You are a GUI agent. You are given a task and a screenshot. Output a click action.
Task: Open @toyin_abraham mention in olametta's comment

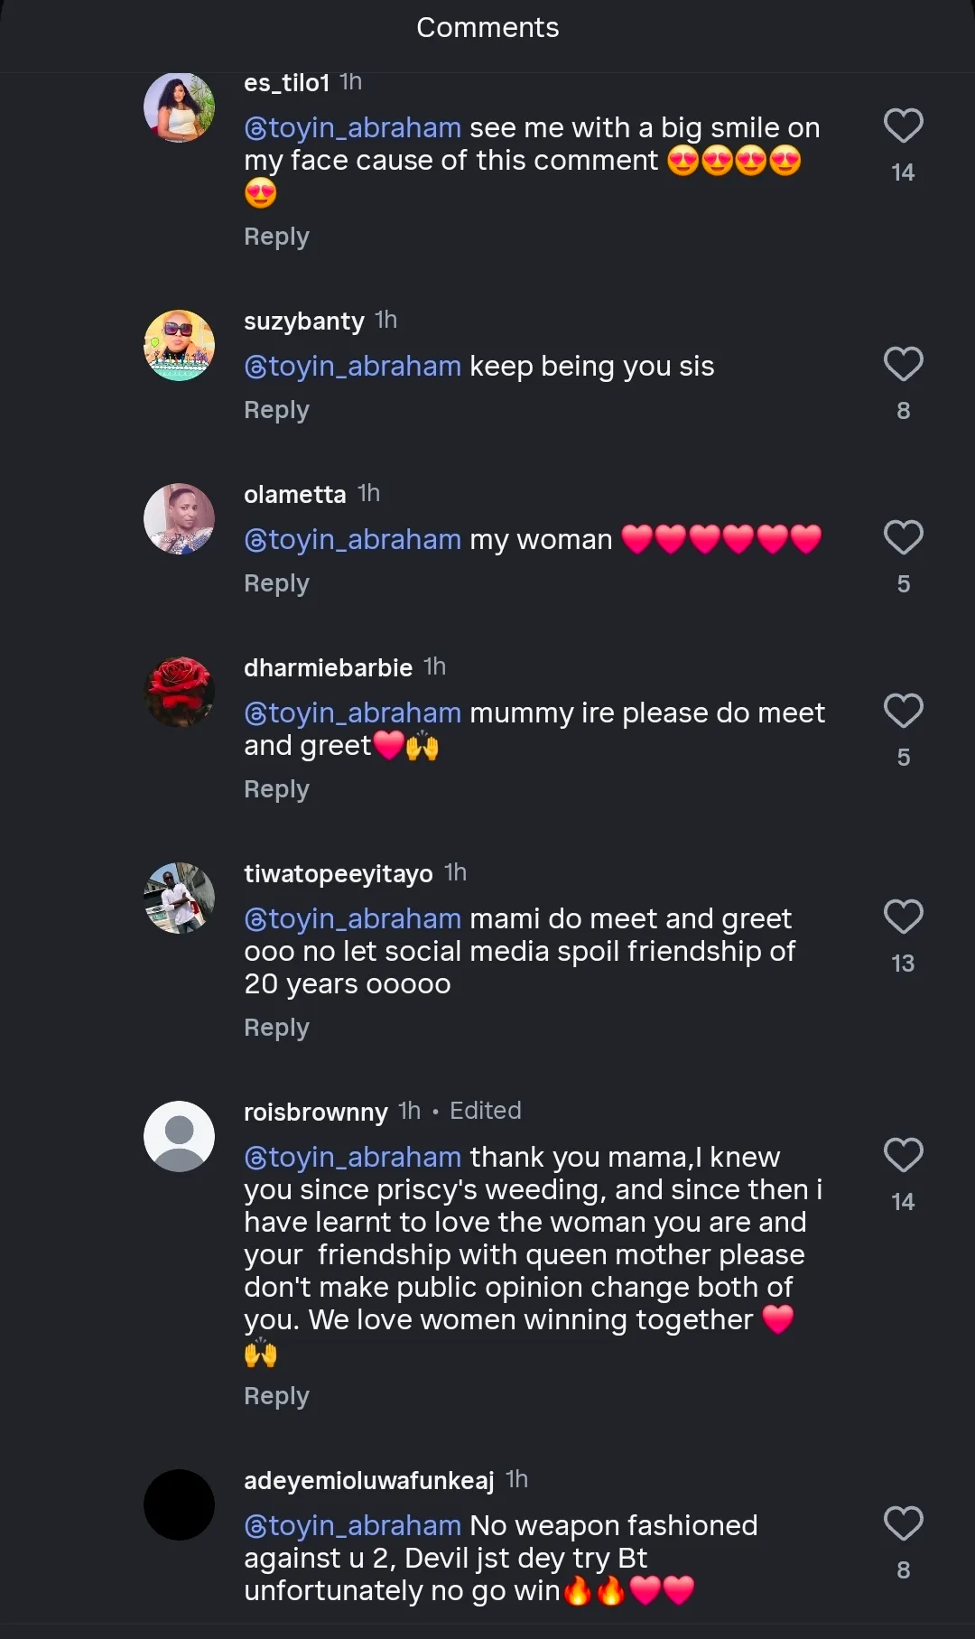pos(353,540)
